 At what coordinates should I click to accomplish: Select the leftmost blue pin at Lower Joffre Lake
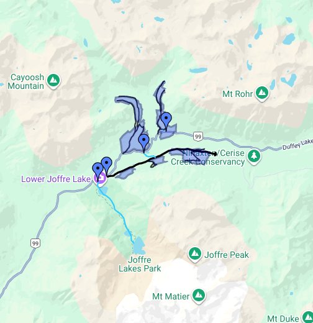pos(98,171)
